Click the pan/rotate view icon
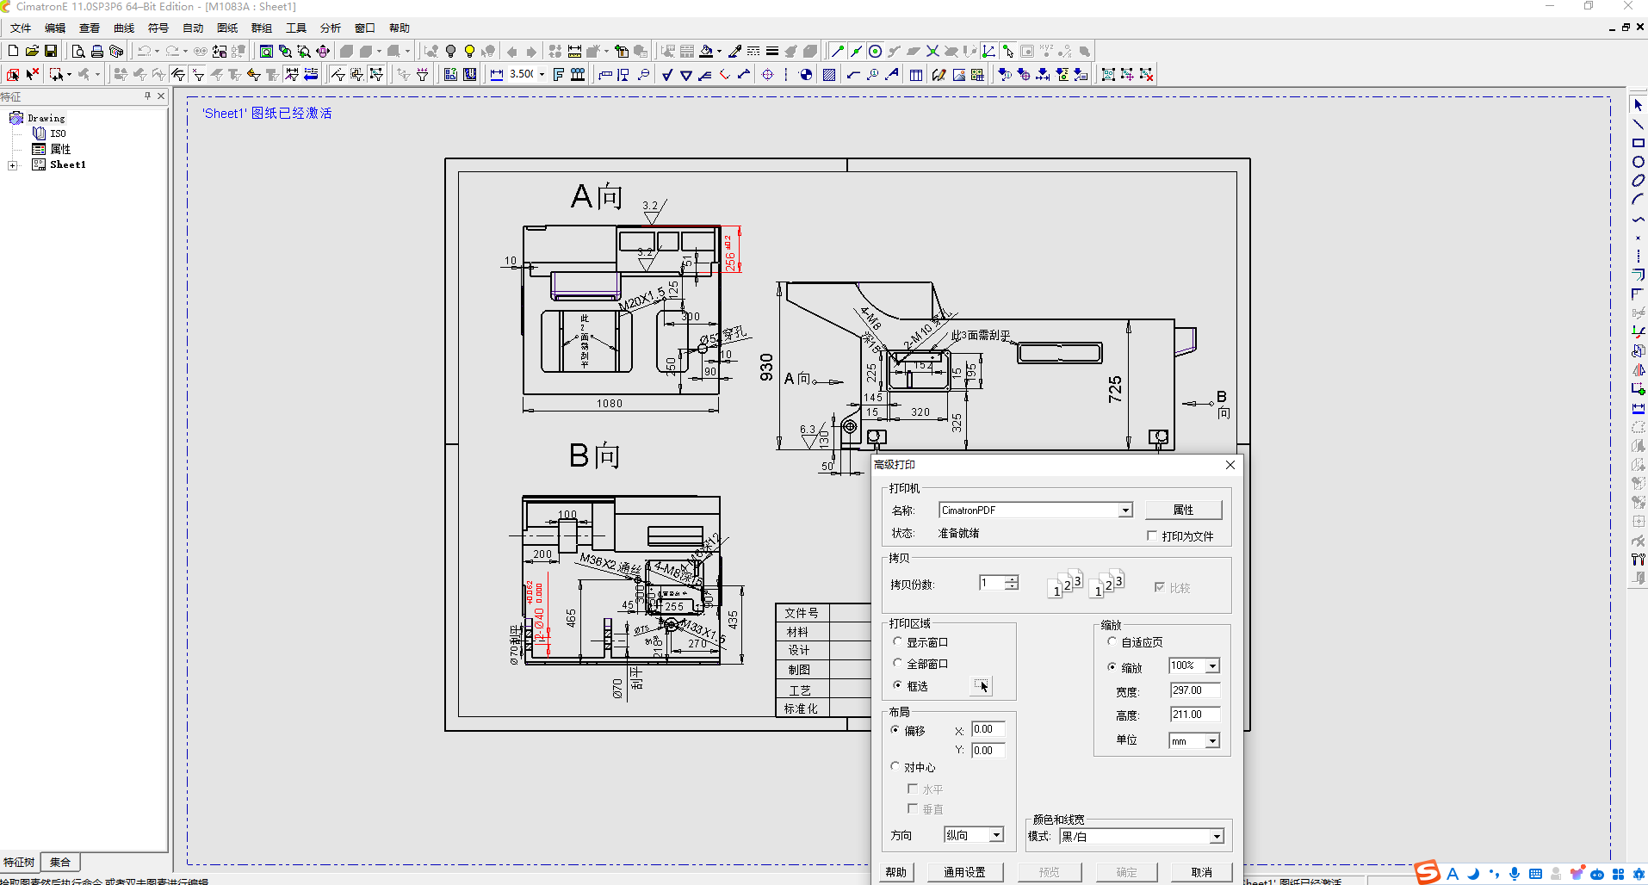 323,52
